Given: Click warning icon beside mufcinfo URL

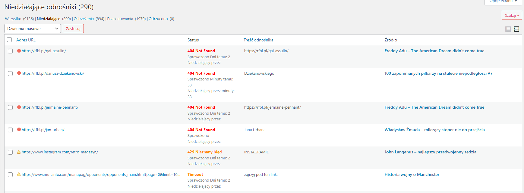Looking at the screenshot, I should [x=19, y=174].
